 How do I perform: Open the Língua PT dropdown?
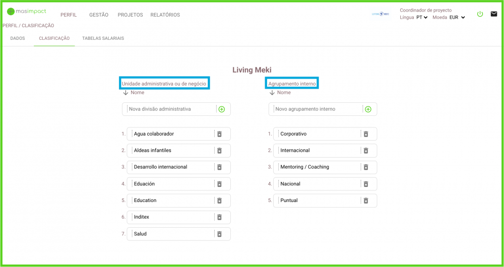[x=422, y=17]
